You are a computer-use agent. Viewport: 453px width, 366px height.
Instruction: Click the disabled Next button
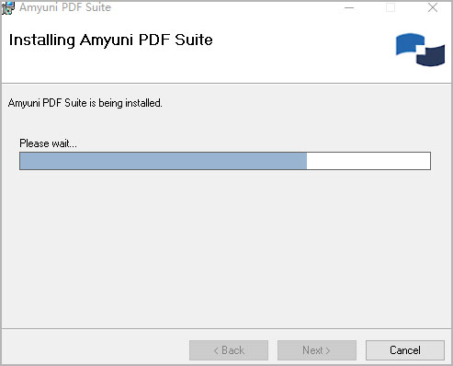tap(317, 350)
